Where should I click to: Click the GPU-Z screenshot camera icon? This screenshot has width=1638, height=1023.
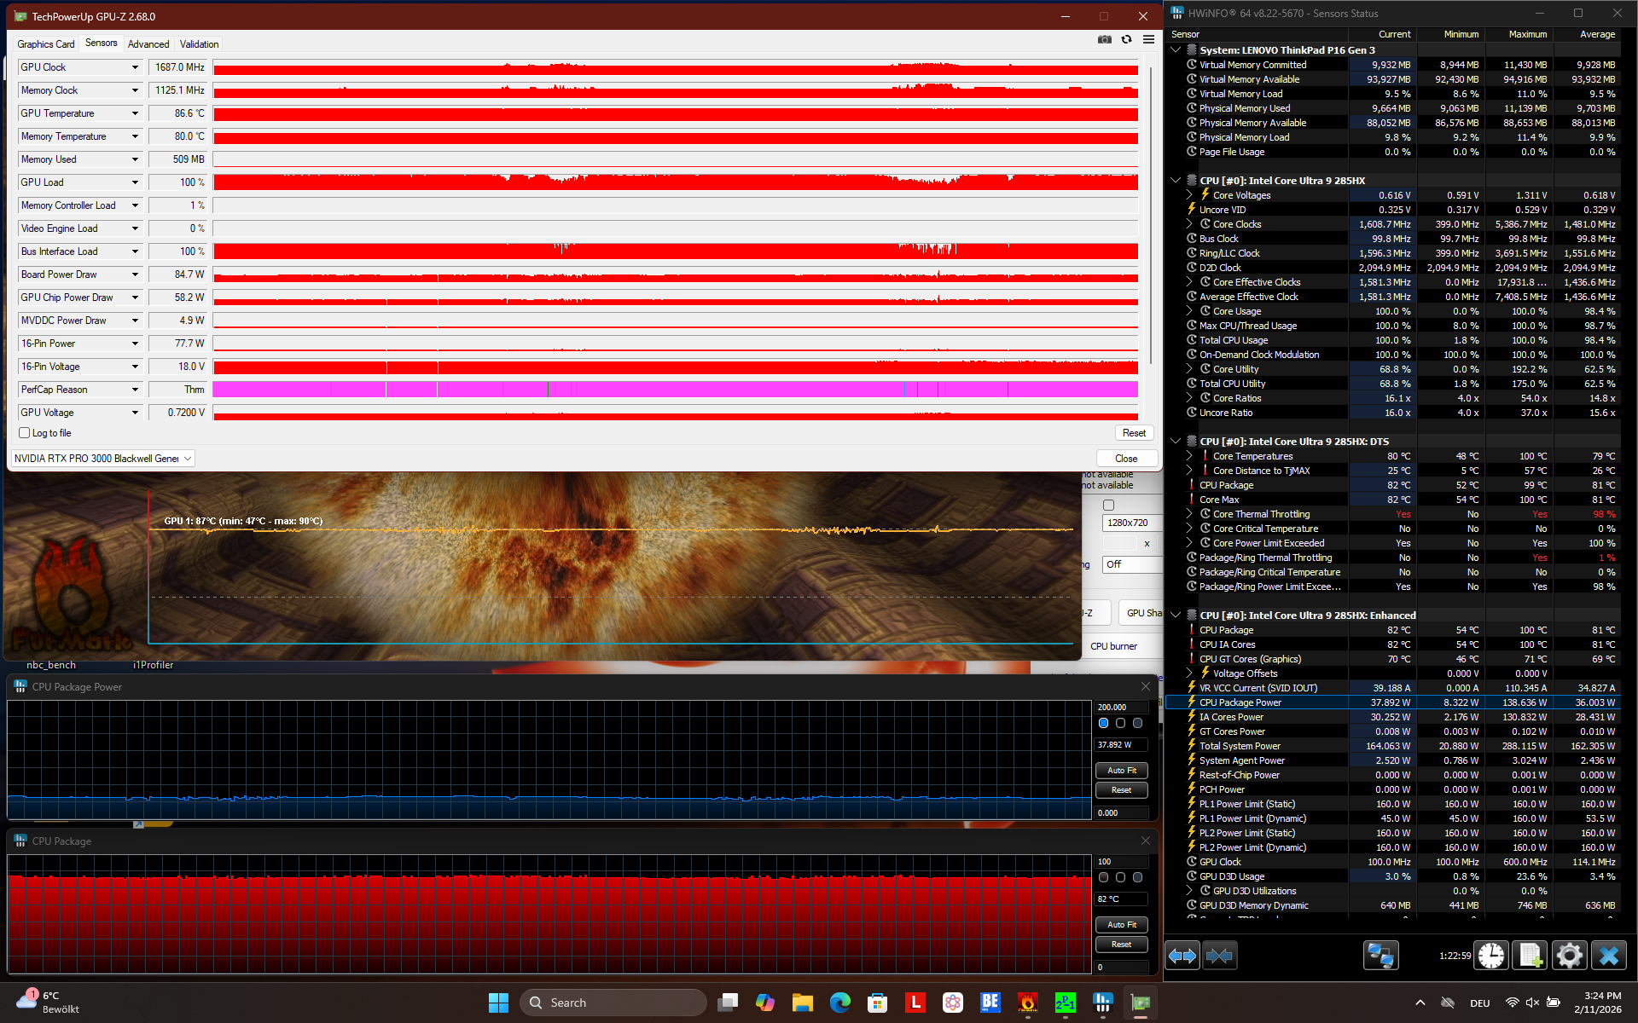1104,39
